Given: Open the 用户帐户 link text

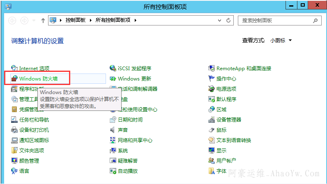Looking at the screenshot, I should point(226,161).
